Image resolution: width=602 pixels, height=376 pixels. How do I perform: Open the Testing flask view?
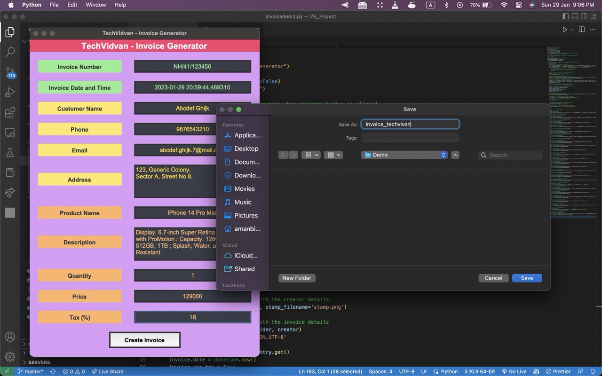coord(10,153)
